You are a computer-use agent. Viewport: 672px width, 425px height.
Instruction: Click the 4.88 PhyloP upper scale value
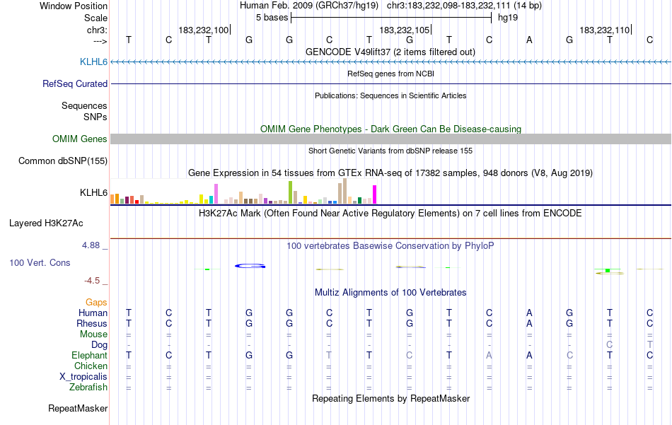click(x=91, y=245)
